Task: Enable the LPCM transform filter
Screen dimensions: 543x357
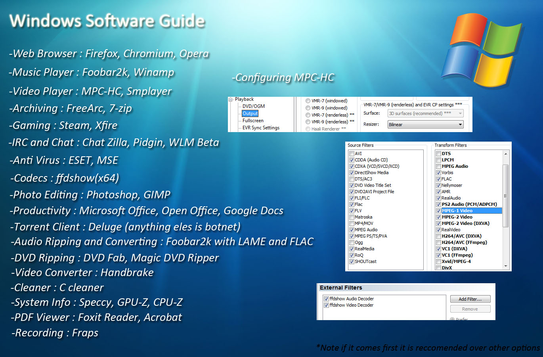Action: click(x=438, y=160)
